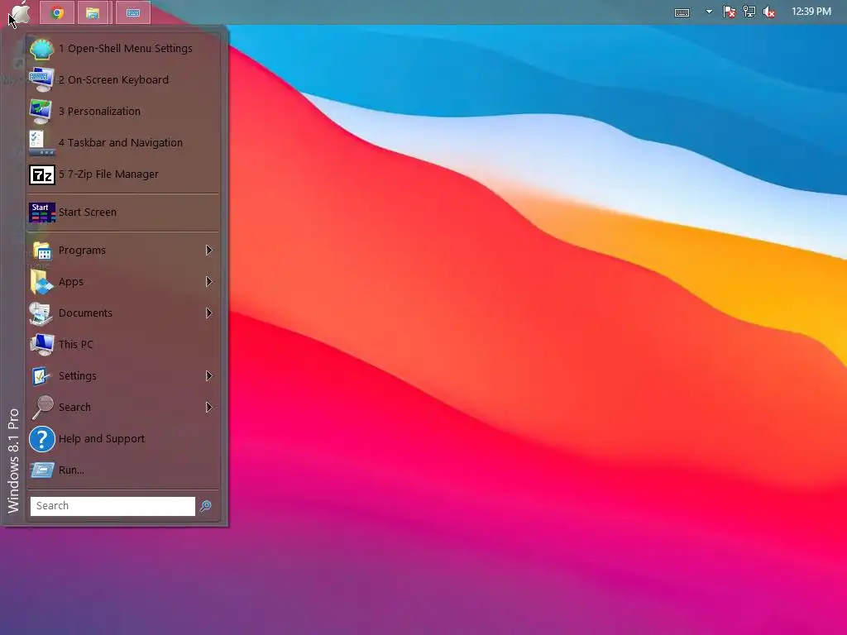
Task: Go to Start Screen entry
Action: tap(124, 212)
